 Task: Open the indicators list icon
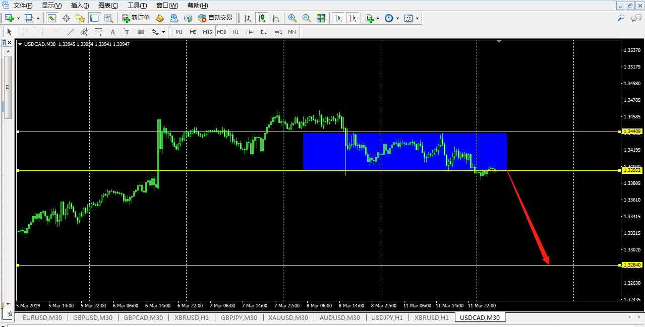click(x=370, y=18)
